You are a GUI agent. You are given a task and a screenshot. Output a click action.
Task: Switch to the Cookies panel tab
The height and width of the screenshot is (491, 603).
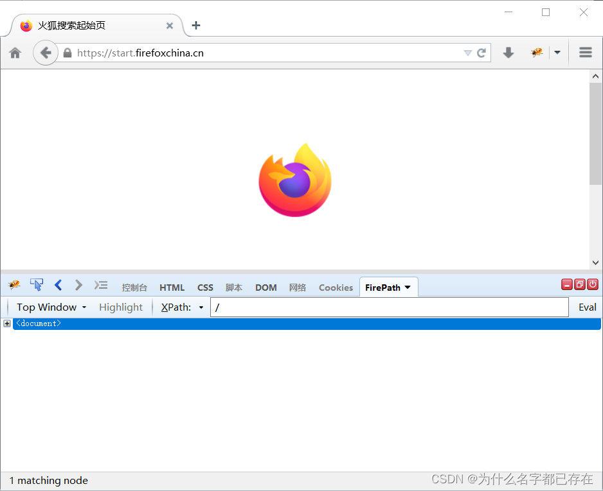click(x=336, y=288)
